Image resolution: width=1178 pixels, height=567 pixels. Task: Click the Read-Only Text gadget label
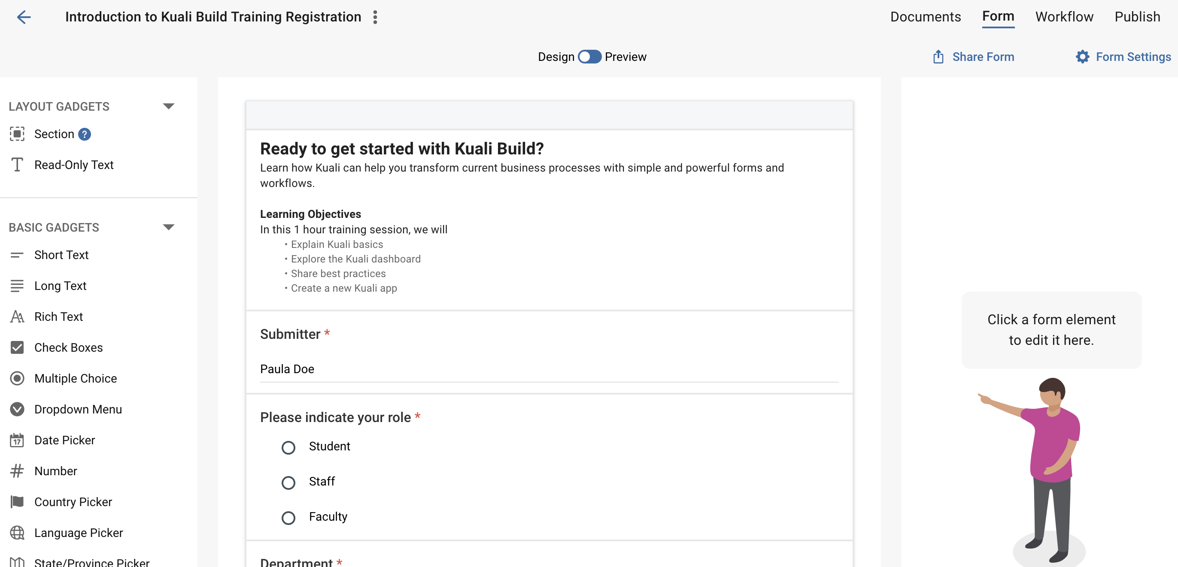pyautogui.click(x=74, y=164)
